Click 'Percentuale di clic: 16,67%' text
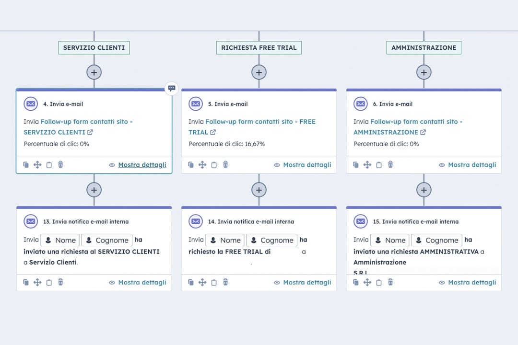518x345 pixels. pyautogui.click(x=226, y=144)
